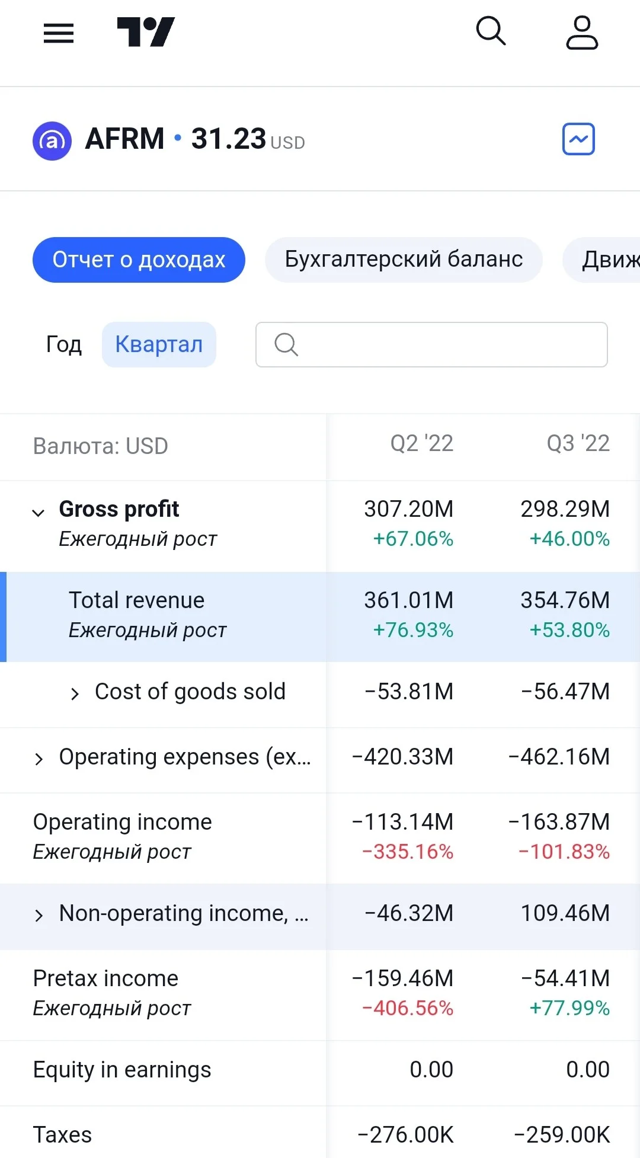This screenshot has width=640, height=1158.
Task: Click Total revenue value 361.01M
Action: point(409,600)
